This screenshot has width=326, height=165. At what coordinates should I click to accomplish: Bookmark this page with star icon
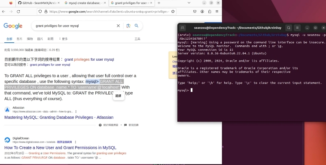coord(173,12)
